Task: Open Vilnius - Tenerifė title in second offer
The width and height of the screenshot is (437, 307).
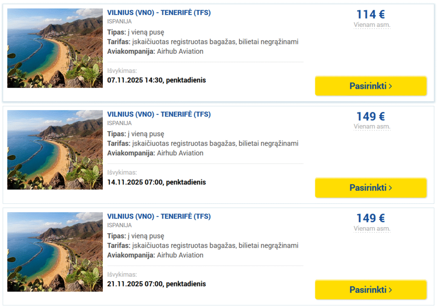Action: point(159,114)
